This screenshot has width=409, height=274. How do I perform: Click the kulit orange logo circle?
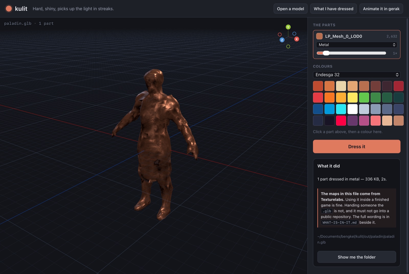9,9
